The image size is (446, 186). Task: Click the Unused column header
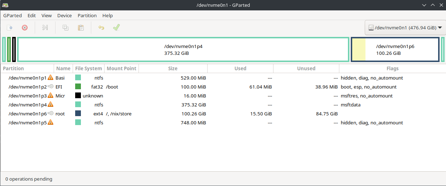[x=306, y=68]
